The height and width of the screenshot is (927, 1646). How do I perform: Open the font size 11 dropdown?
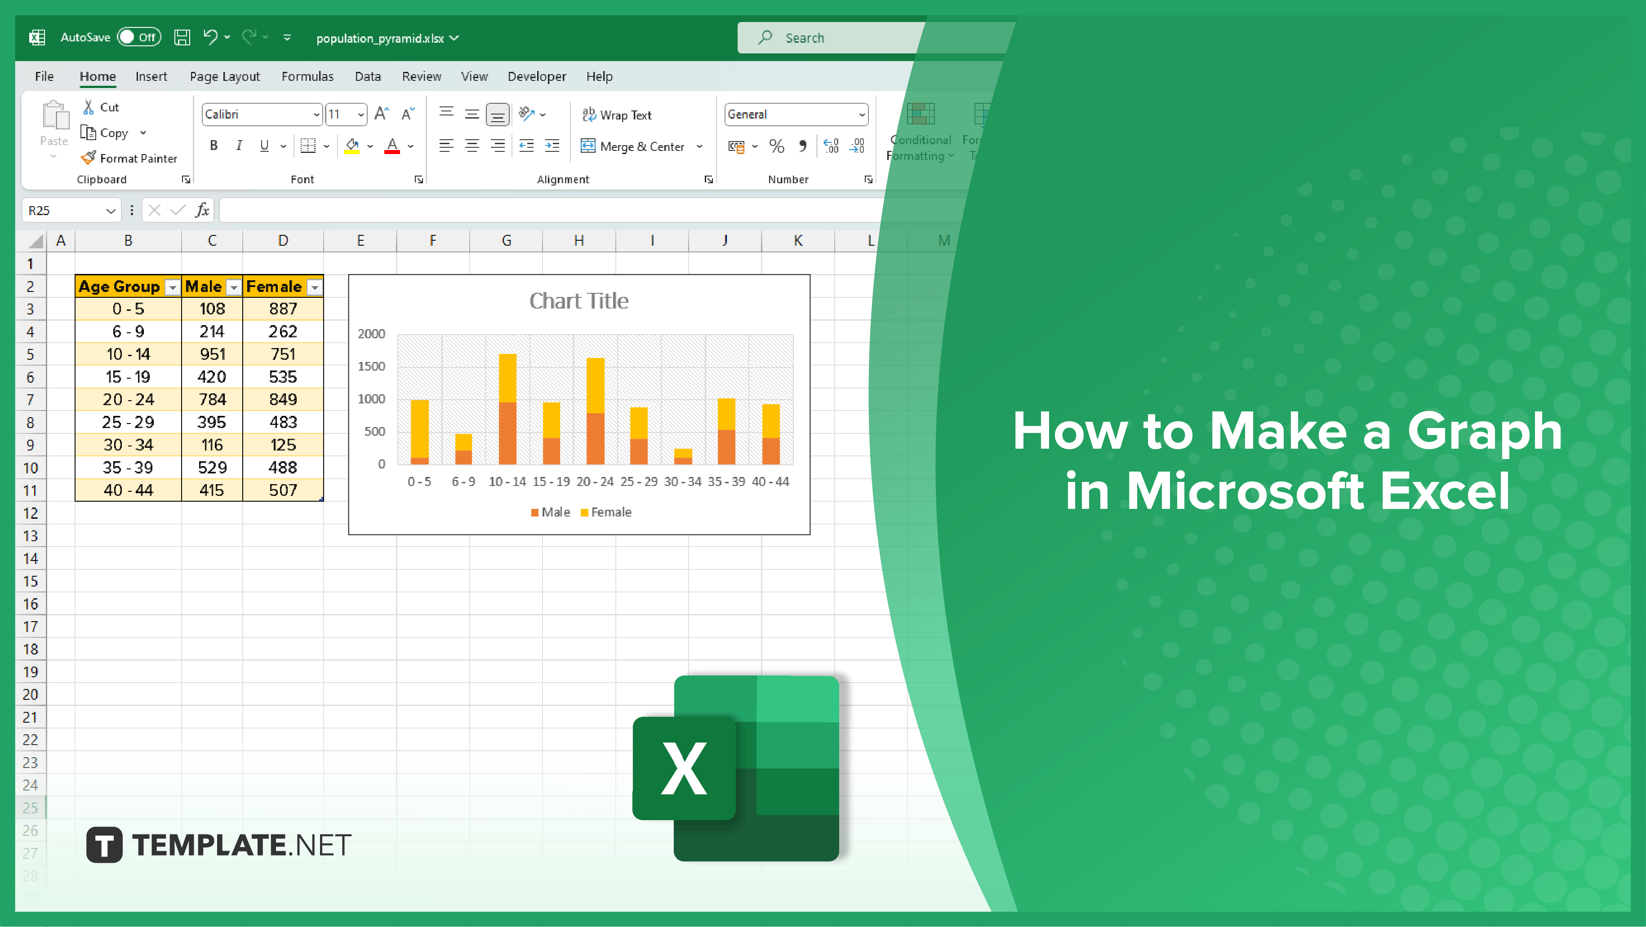361,115
